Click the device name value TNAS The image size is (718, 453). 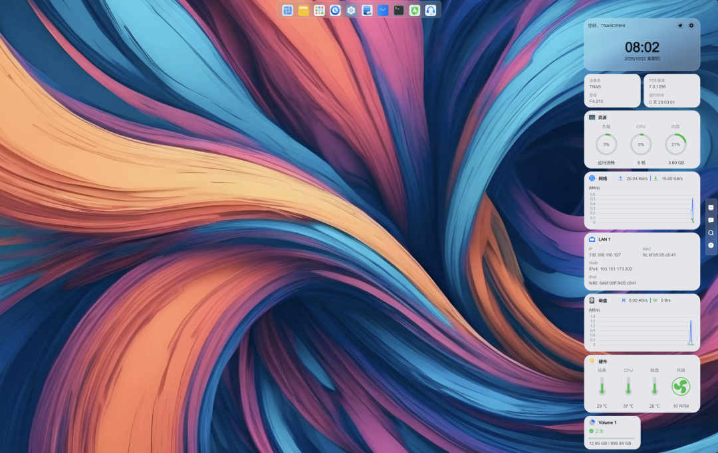[x=595, y=87]
